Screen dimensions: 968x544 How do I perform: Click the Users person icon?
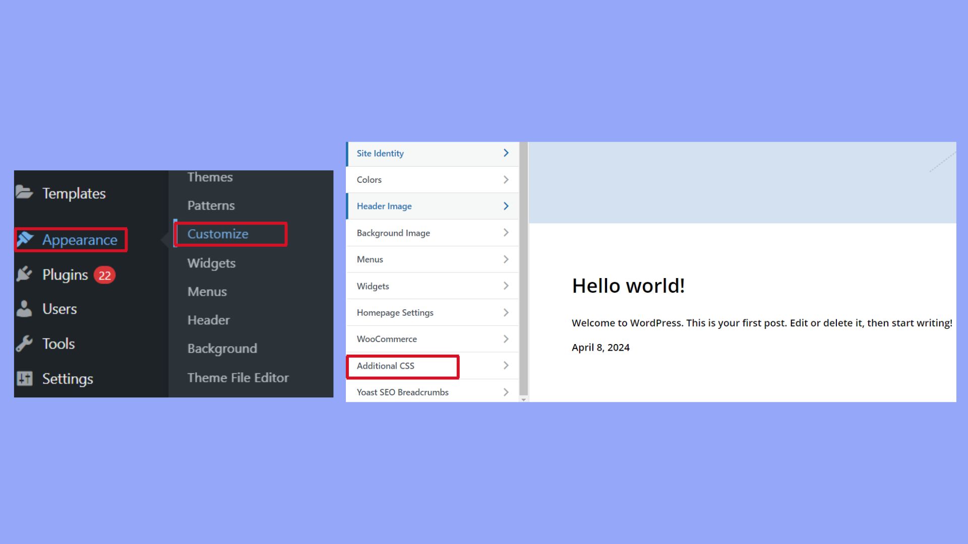[x=24, y=309]
